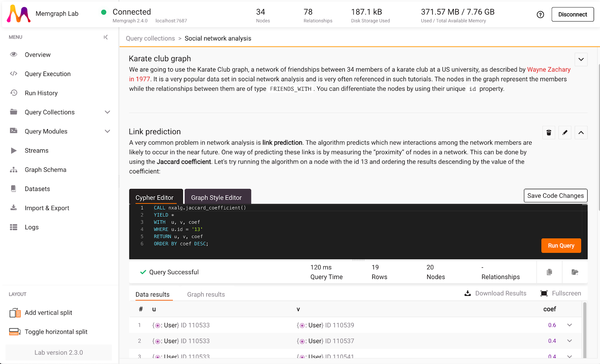Expand Query Collections submenu

107,112
